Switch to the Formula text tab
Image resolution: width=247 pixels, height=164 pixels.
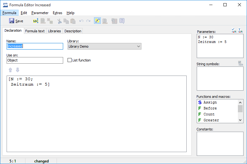[35, 31]
